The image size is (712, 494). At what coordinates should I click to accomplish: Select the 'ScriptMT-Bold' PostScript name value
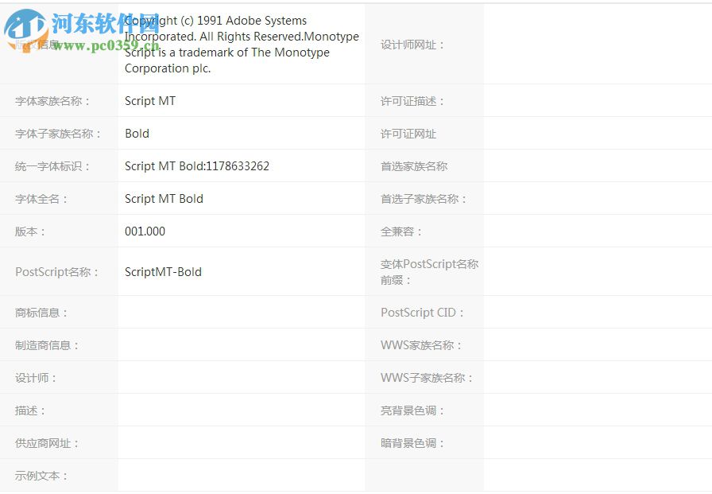163,272
